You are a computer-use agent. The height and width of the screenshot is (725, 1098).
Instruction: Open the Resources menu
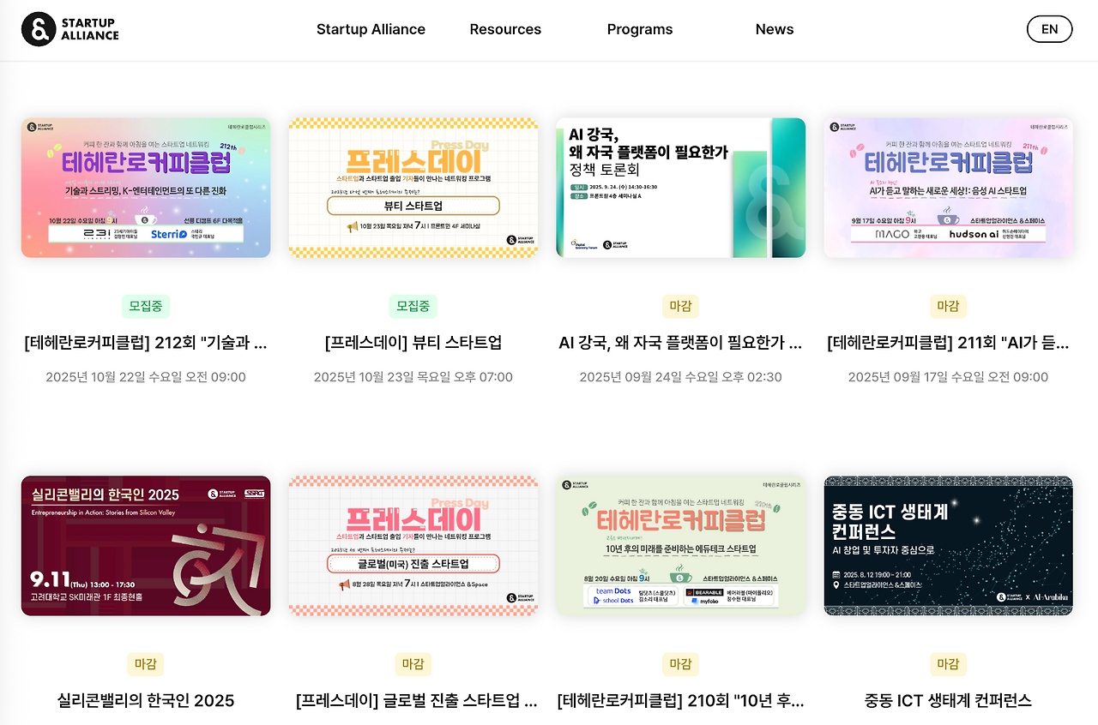505,29
